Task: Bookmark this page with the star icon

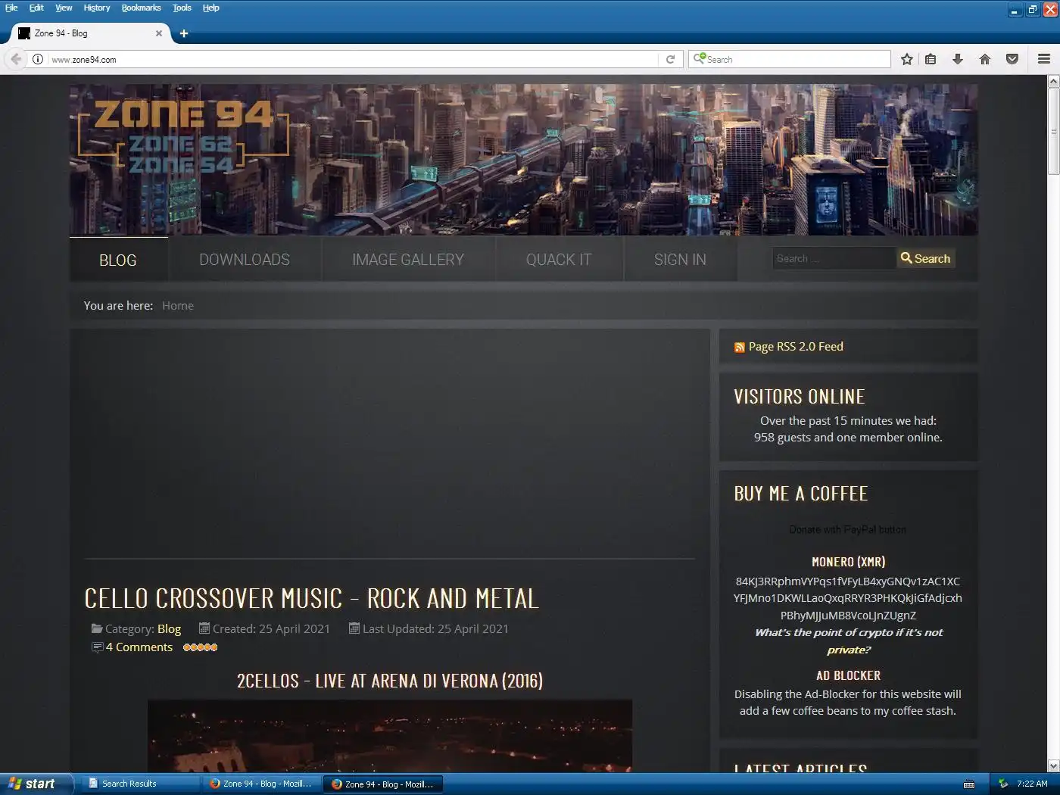Action: [x=906, y=59]
